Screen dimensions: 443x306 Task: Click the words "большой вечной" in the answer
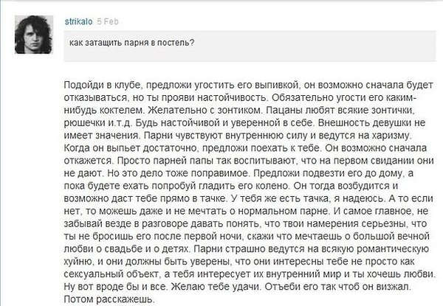pyautogui.click(x=391, y=237)
